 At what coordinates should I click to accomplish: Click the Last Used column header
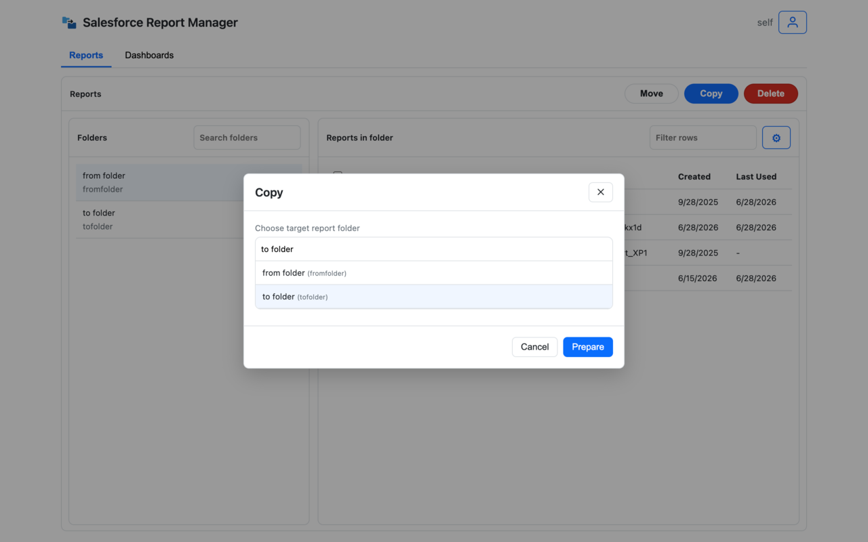(756, 177)
